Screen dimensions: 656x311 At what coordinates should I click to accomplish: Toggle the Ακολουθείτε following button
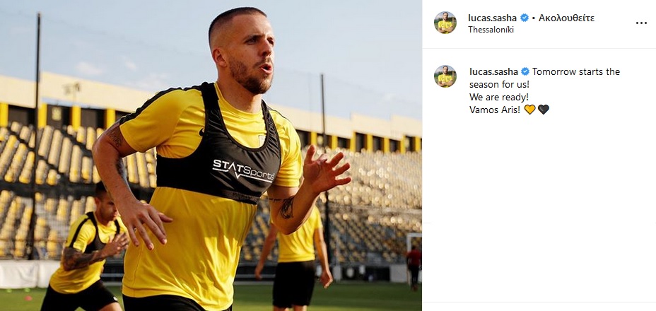566,18
